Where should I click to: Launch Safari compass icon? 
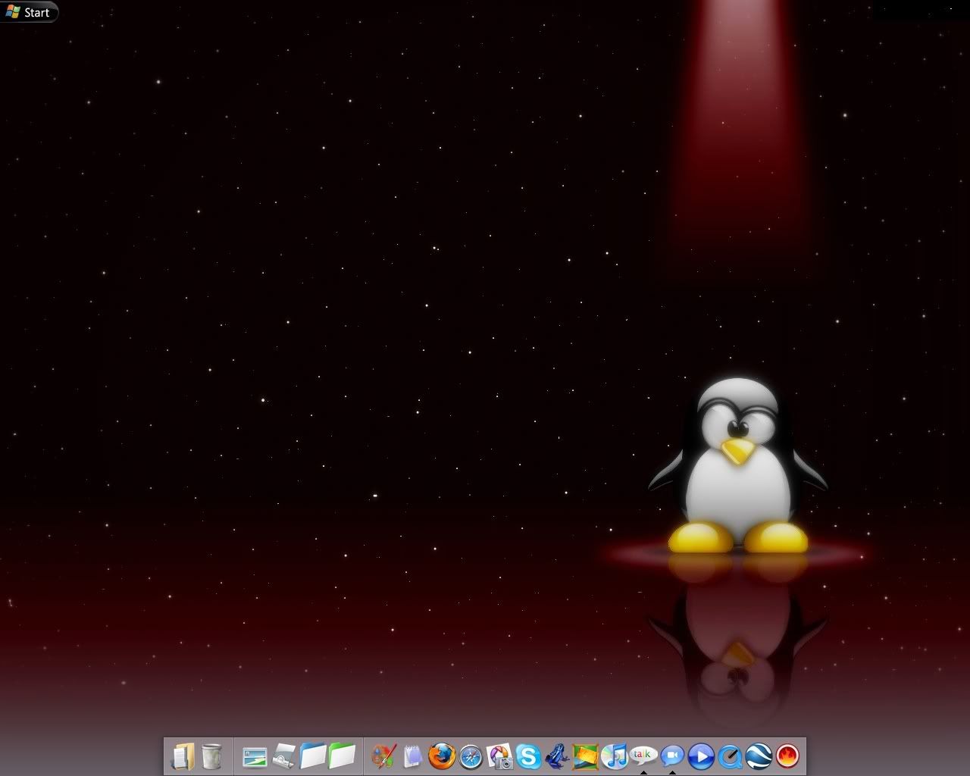(x=471, y=756)
